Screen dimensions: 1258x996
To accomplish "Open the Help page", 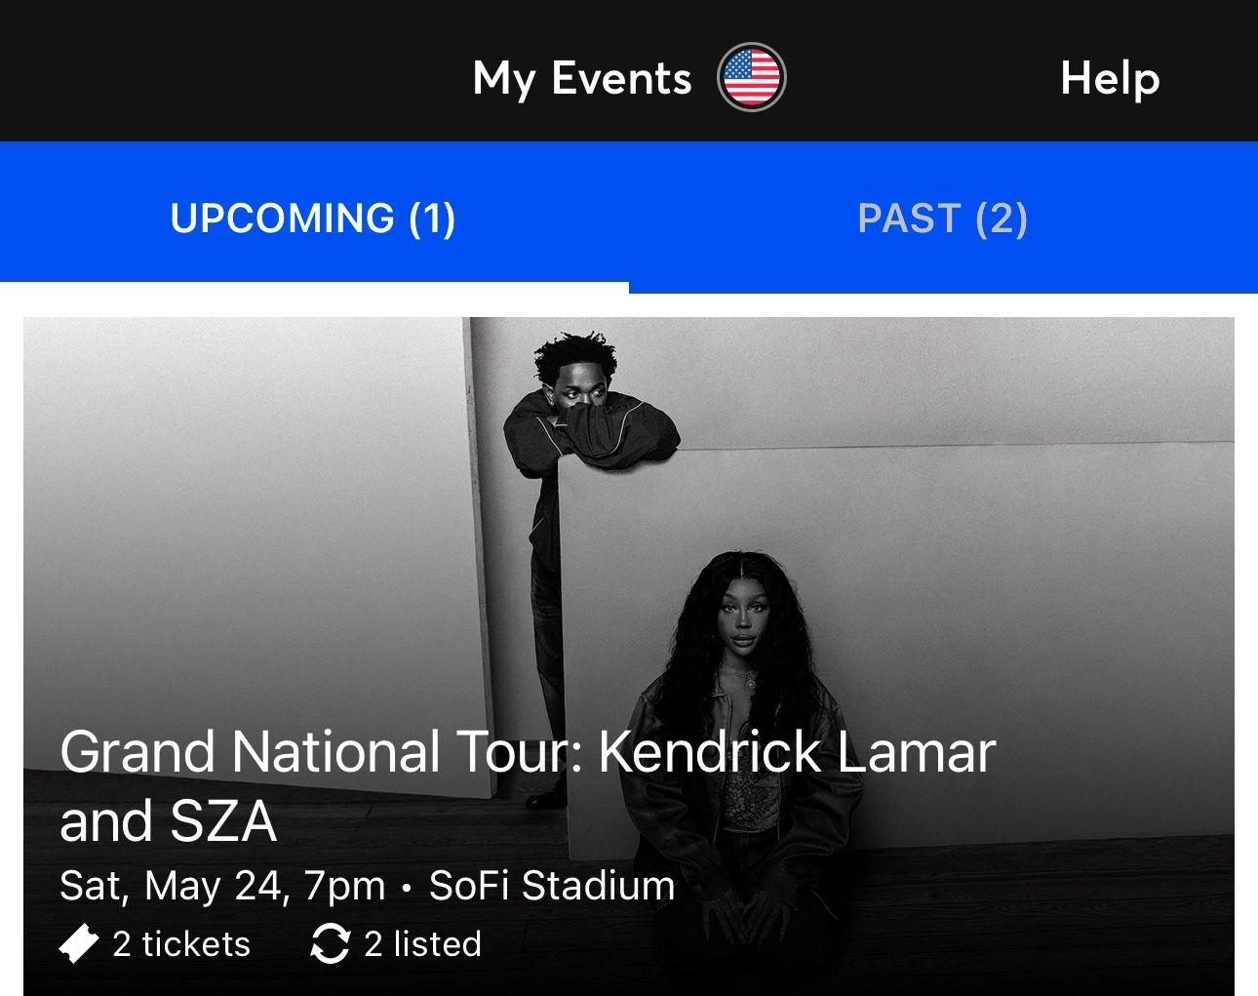I will (1110, 78).
